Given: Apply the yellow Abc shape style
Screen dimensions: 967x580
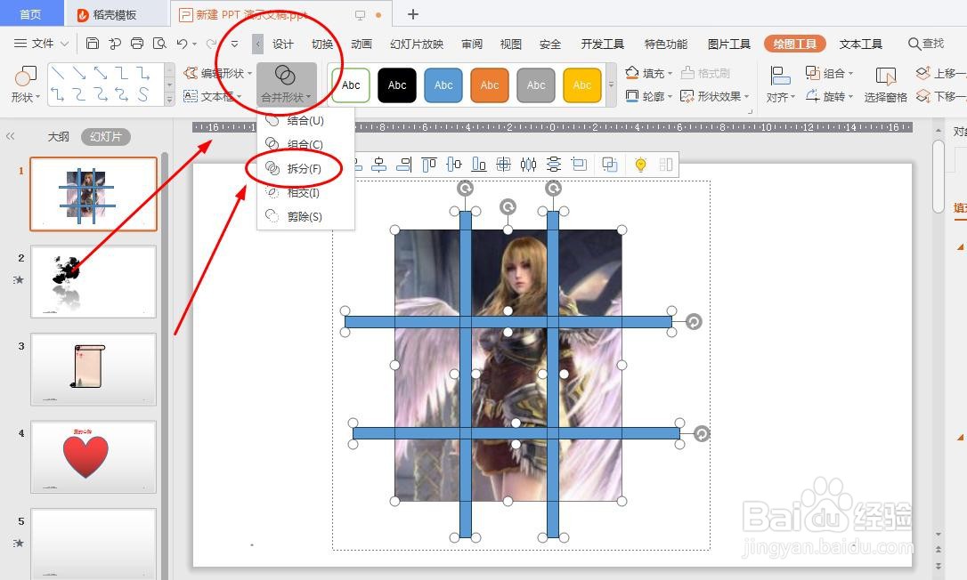Looking at the screenshot, I should [582, 85].
